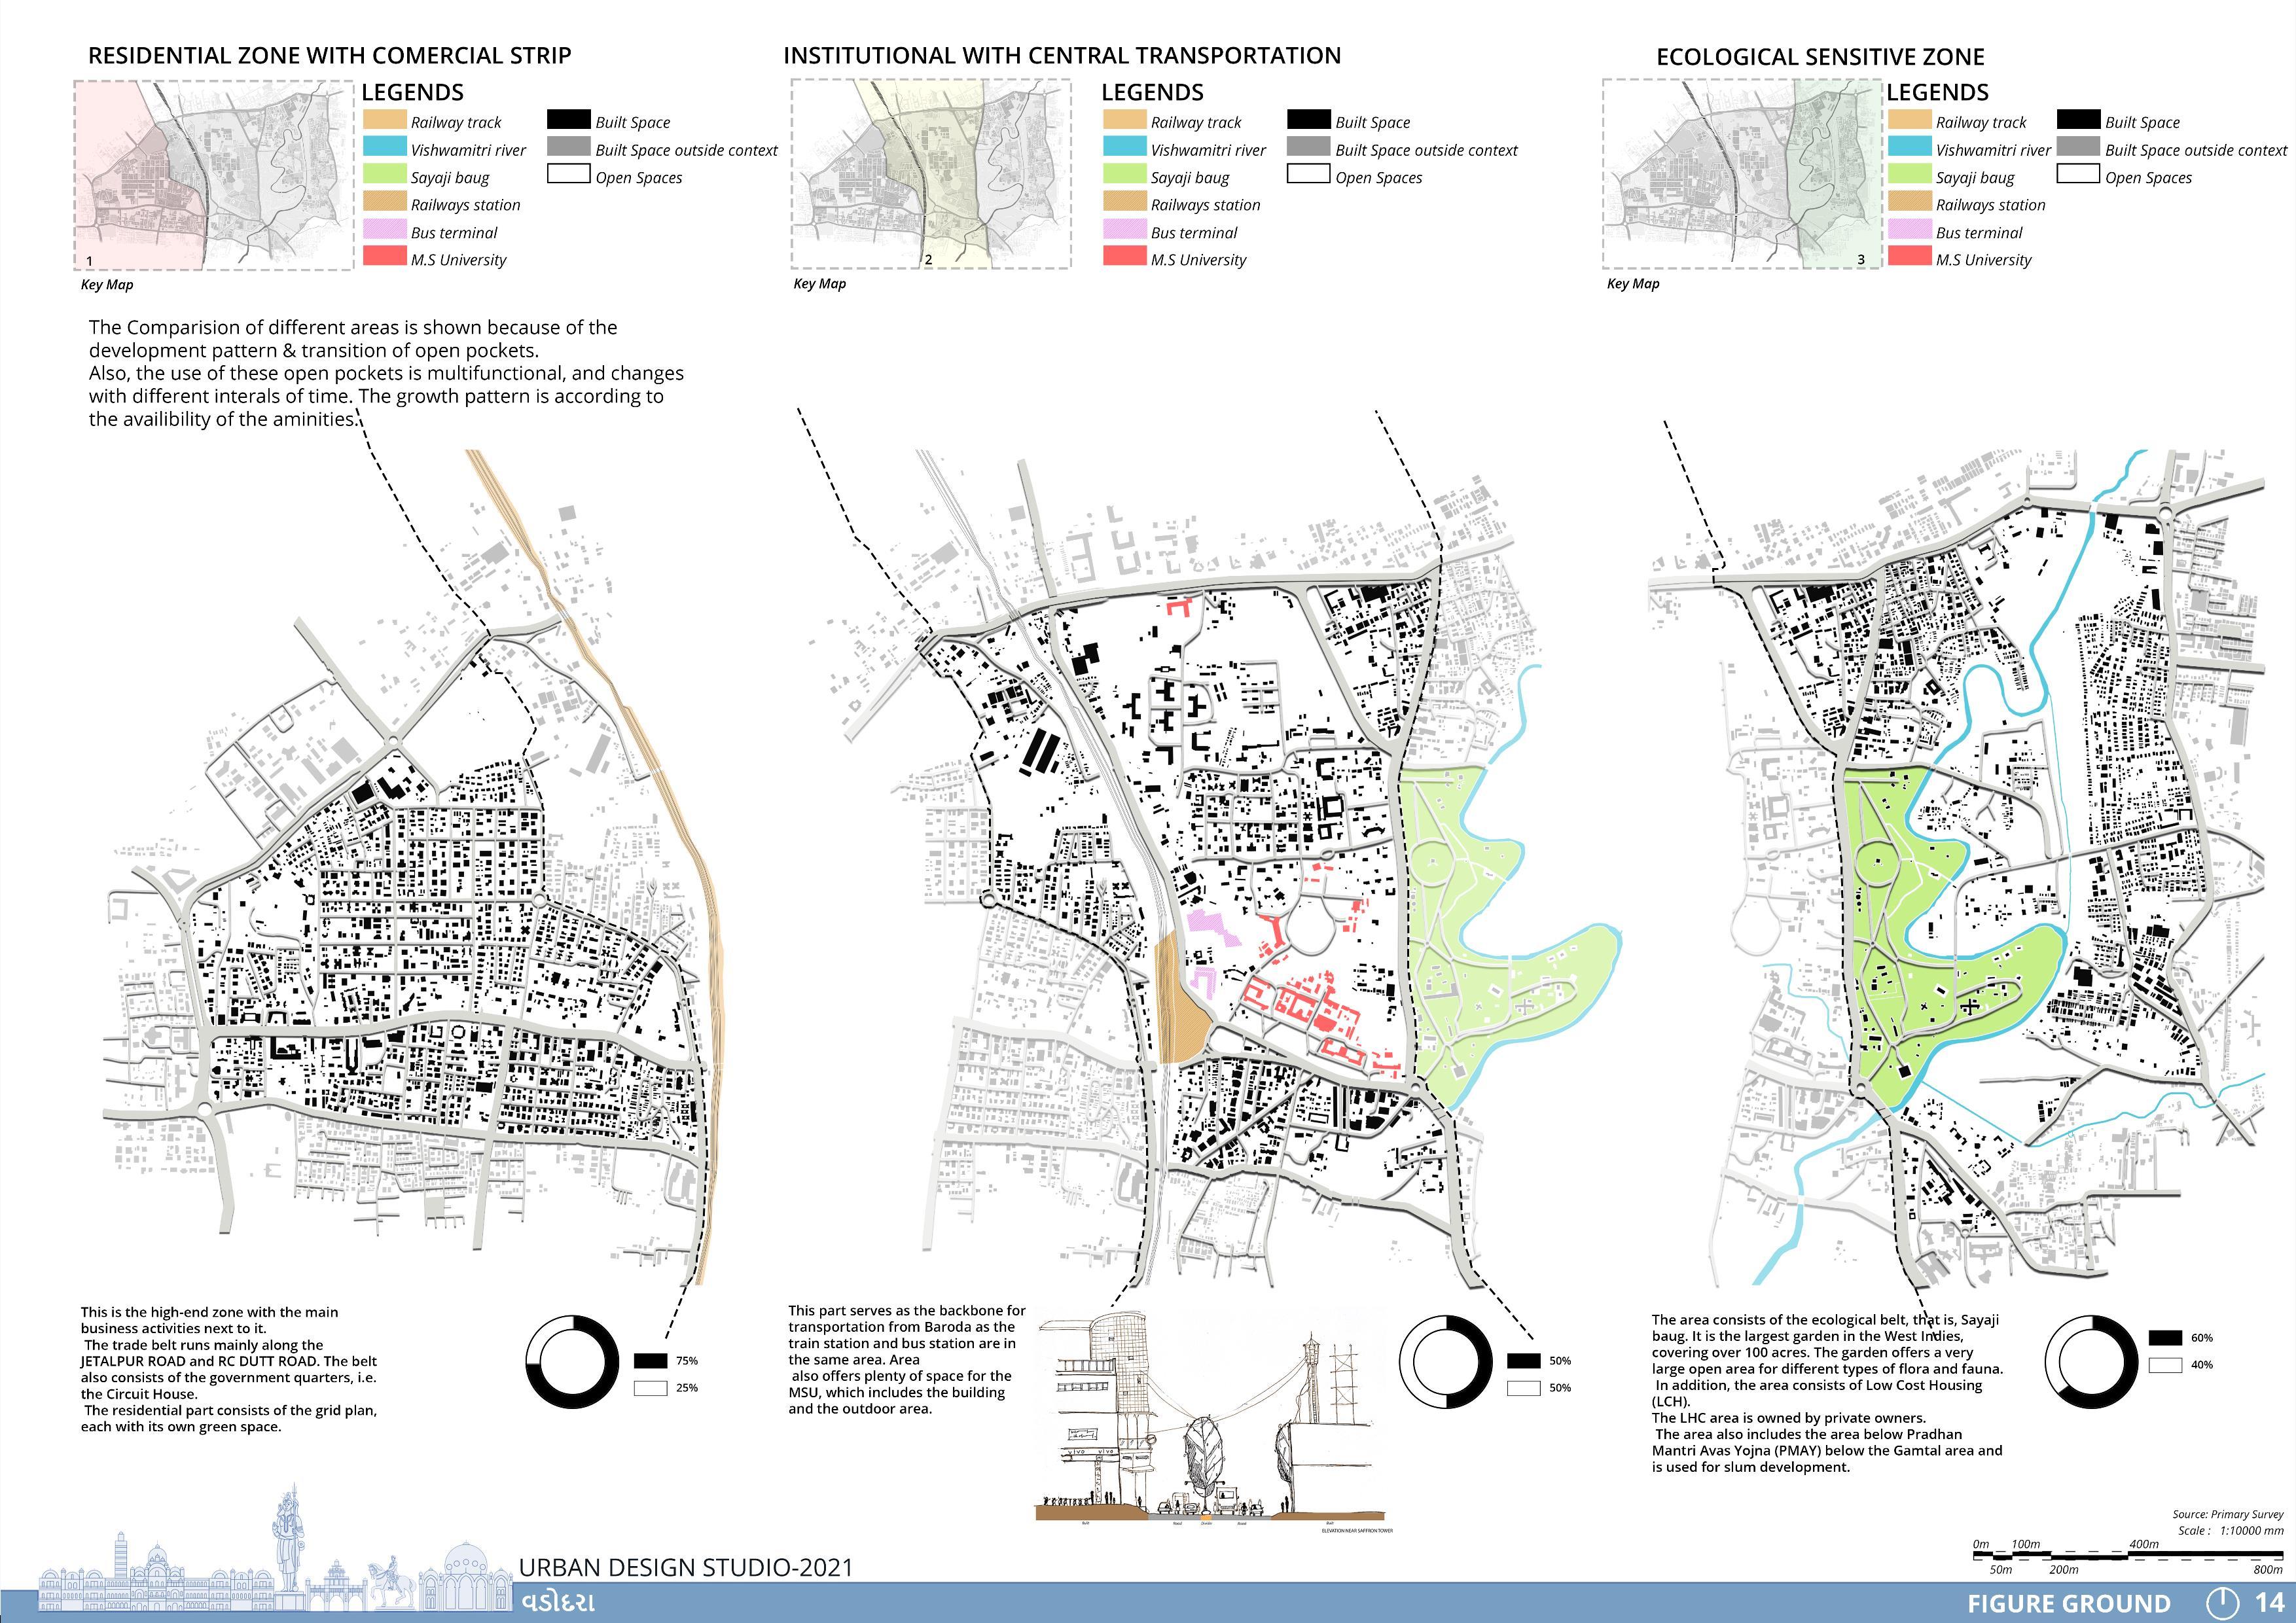
Task: Click the north compass icon beside page number
Action: pos(2223,1603)
